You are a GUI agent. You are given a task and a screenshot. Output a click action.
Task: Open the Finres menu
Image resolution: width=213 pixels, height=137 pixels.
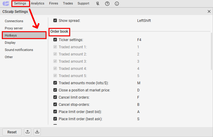(x=54, y=3)
